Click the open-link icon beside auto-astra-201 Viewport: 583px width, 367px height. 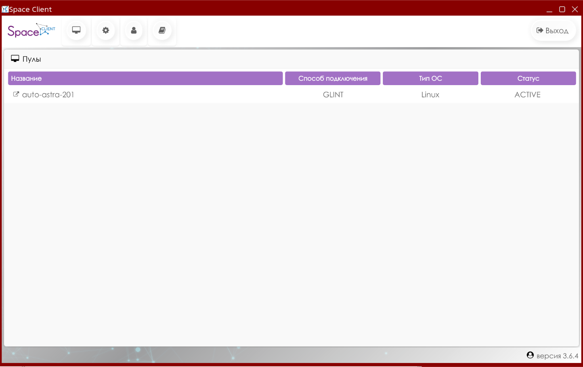click(16, 94)
